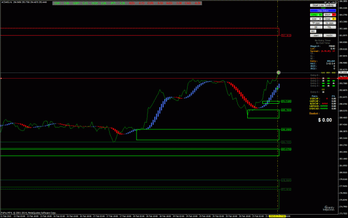Screen dimensions: 348x218
Task: Click the white current price tag on axis
Action: click(x=343, y=72)
